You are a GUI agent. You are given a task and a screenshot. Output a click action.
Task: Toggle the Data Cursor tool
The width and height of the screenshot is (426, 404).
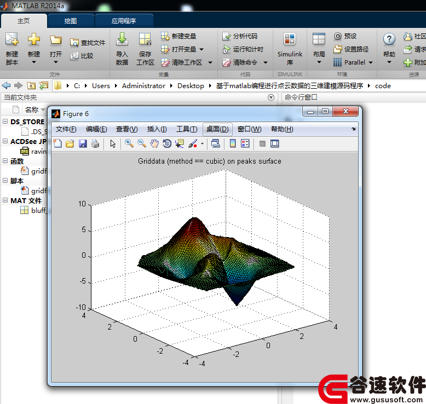[180, 143]
